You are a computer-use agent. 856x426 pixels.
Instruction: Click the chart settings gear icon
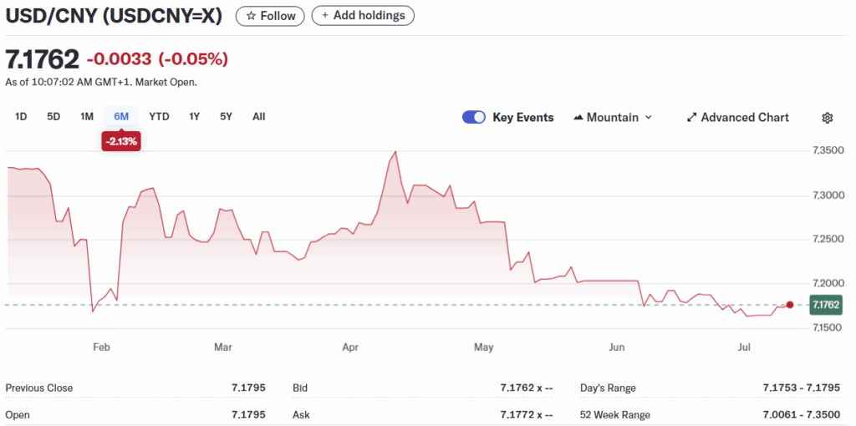coord(827,118)
